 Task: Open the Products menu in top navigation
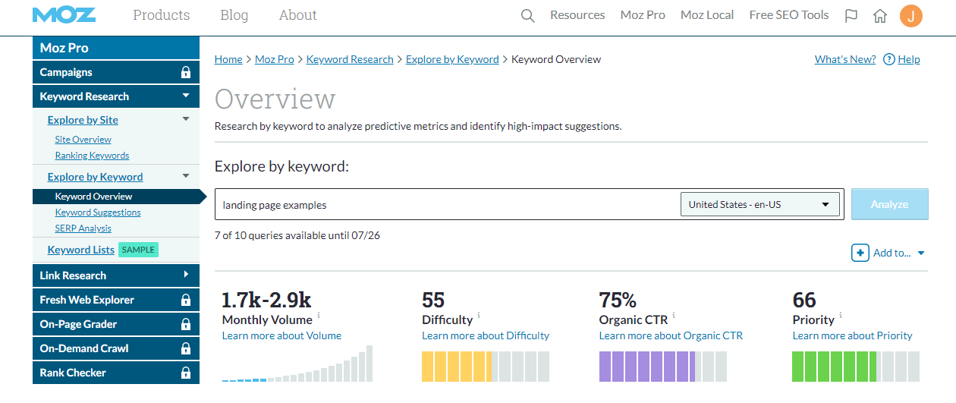(162, 15)
